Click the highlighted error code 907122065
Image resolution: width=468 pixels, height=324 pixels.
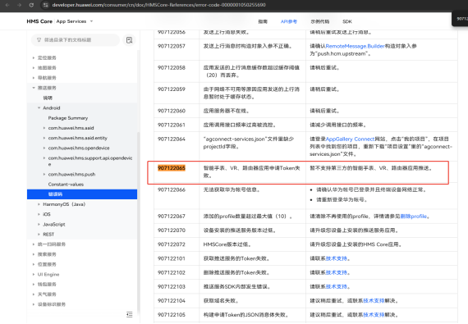point(172,168)
